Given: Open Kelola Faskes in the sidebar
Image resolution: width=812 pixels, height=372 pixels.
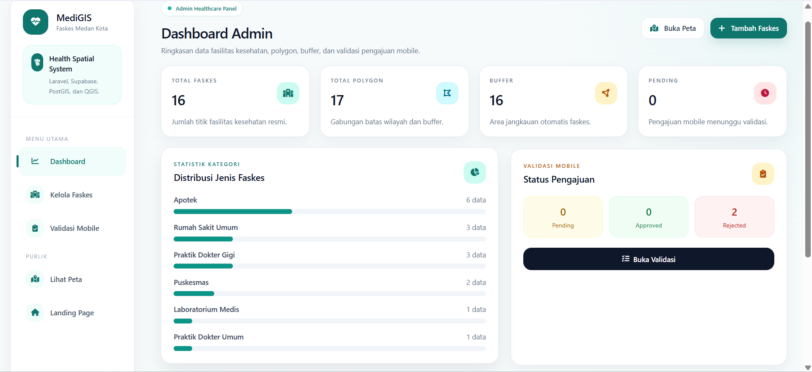Looking at the screenshot, I should [x=72, y=195].
